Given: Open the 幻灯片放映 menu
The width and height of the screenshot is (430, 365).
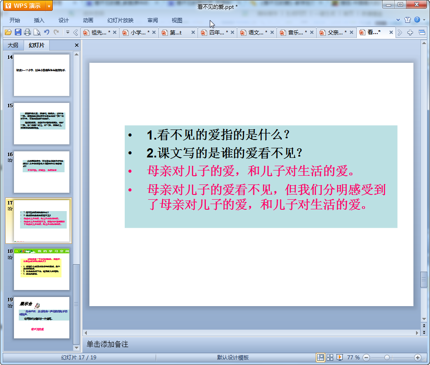Looking at the screenshot, I should [120, 20].
